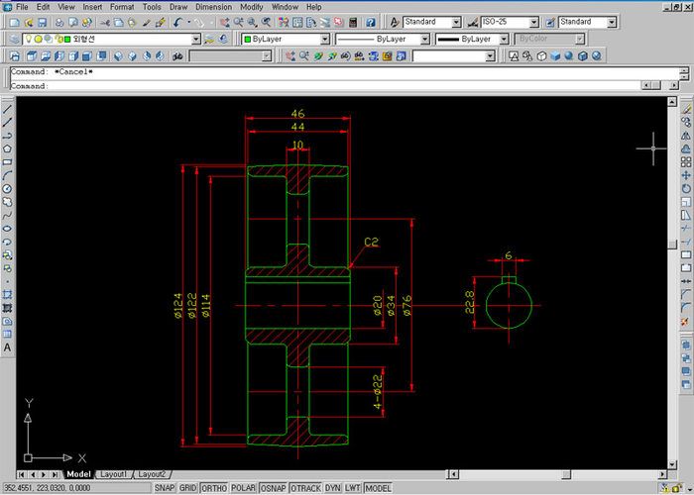The image size is (694, 495).
Task: Select the Ellipse draw tool
Action: 7,229
